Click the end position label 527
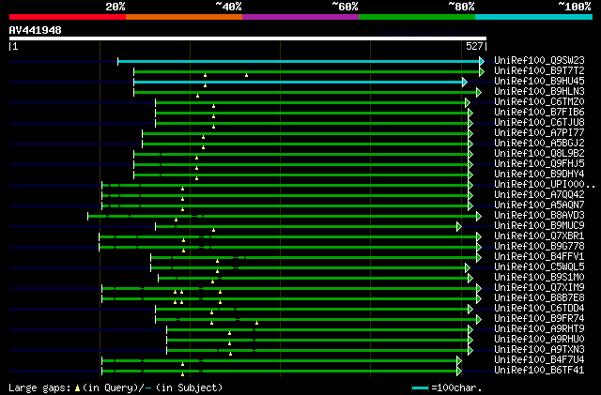Image resolution: width=601 pixels, height=395 pixels. (474, 46)
